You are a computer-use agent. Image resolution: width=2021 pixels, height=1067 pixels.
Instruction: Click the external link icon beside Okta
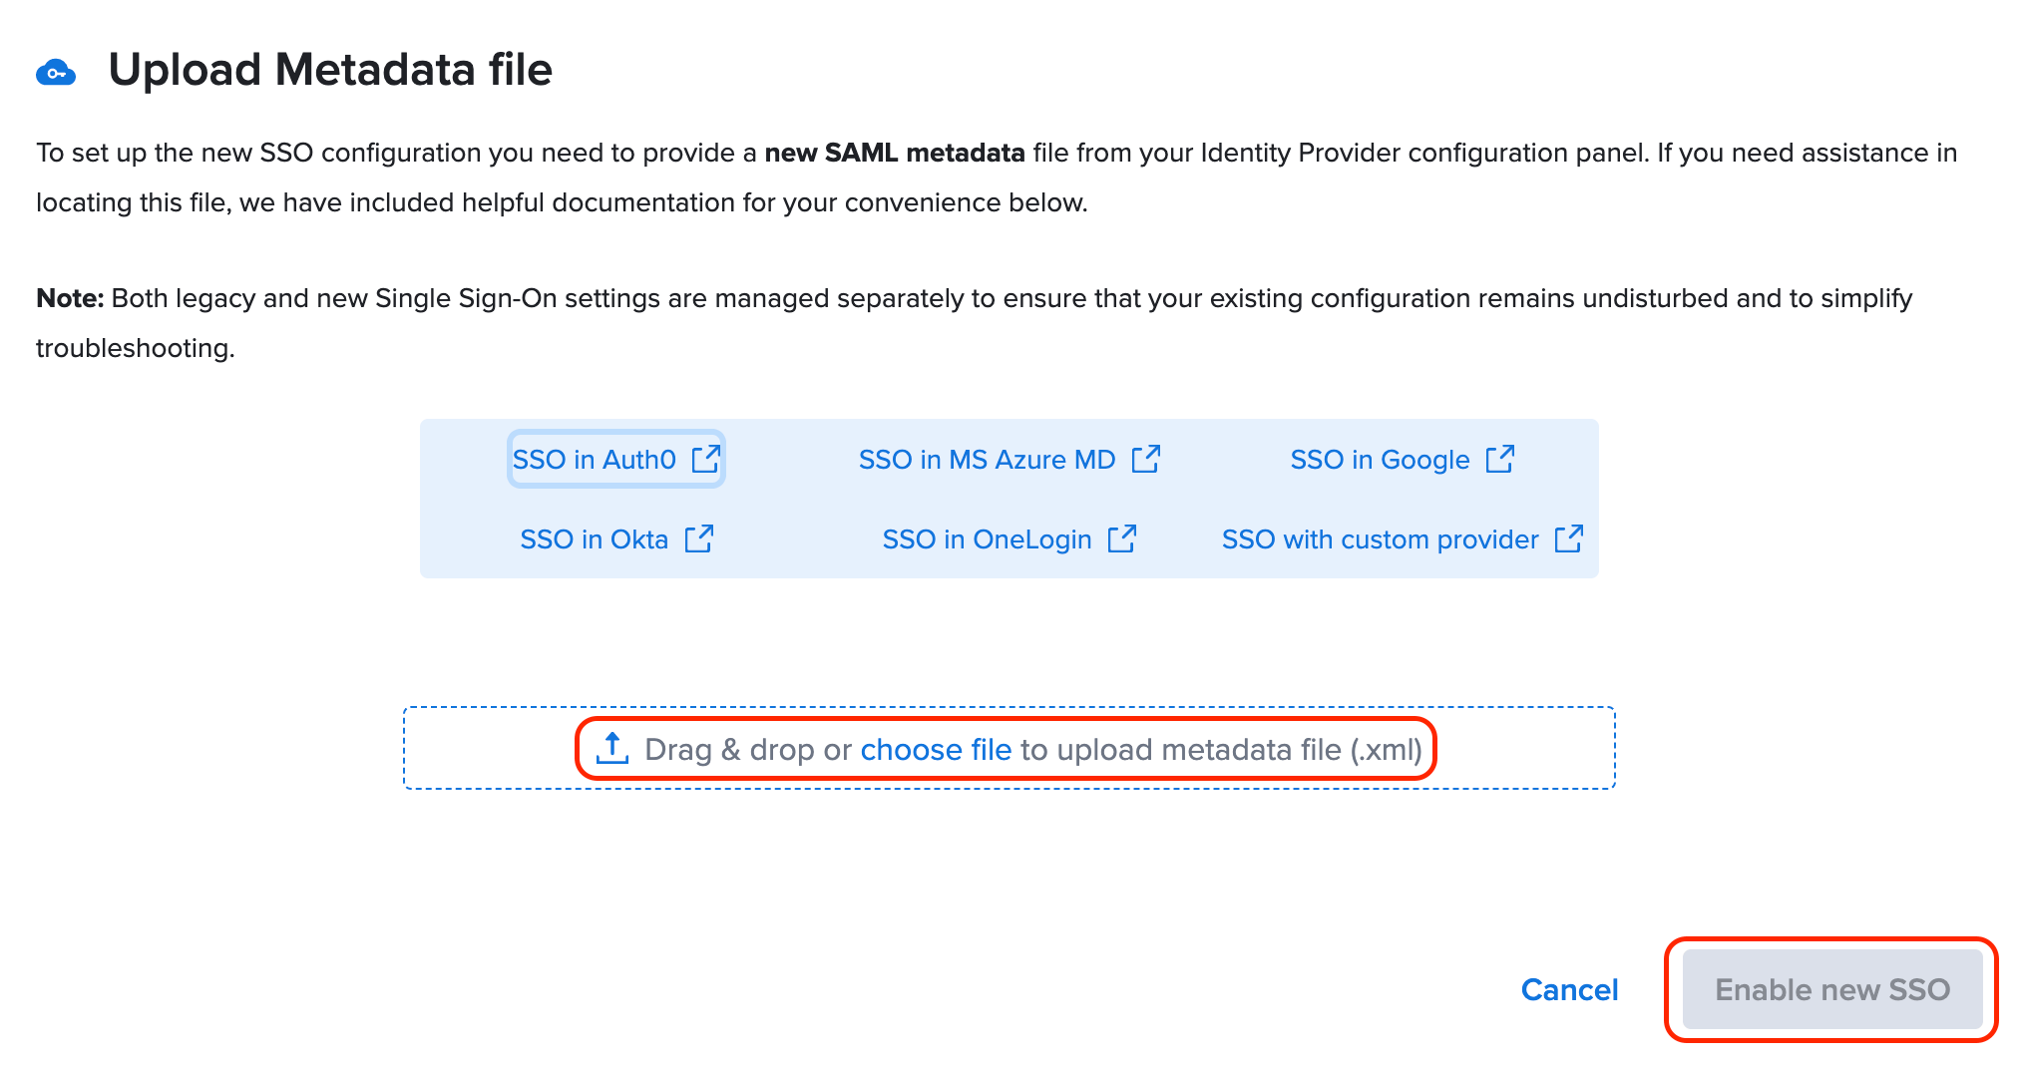click(x=700, y=538)
